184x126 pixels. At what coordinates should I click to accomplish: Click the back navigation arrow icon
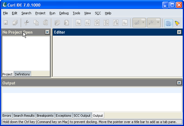pos(137,23)
